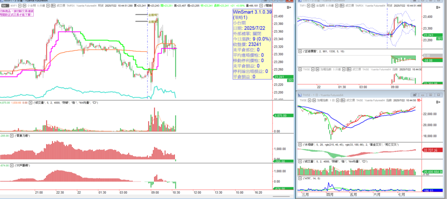447x199 pixels.
Task: Close the 正逆價差 indicator in TXF1 window
Action: coord(300,51)
